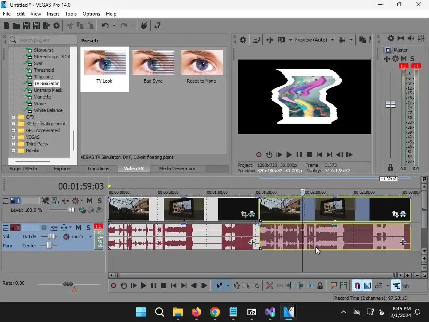Image resolution: width=429 pixels, height=322 pixels.
Task: Switch to the Project Media tab
Action: 23,169
